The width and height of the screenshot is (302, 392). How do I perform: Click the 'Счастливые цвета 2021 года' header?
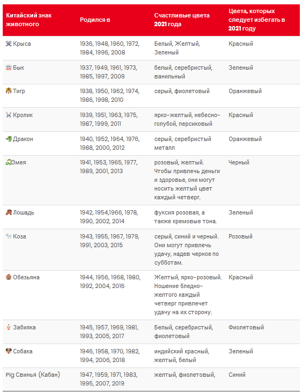pos(182,20)
